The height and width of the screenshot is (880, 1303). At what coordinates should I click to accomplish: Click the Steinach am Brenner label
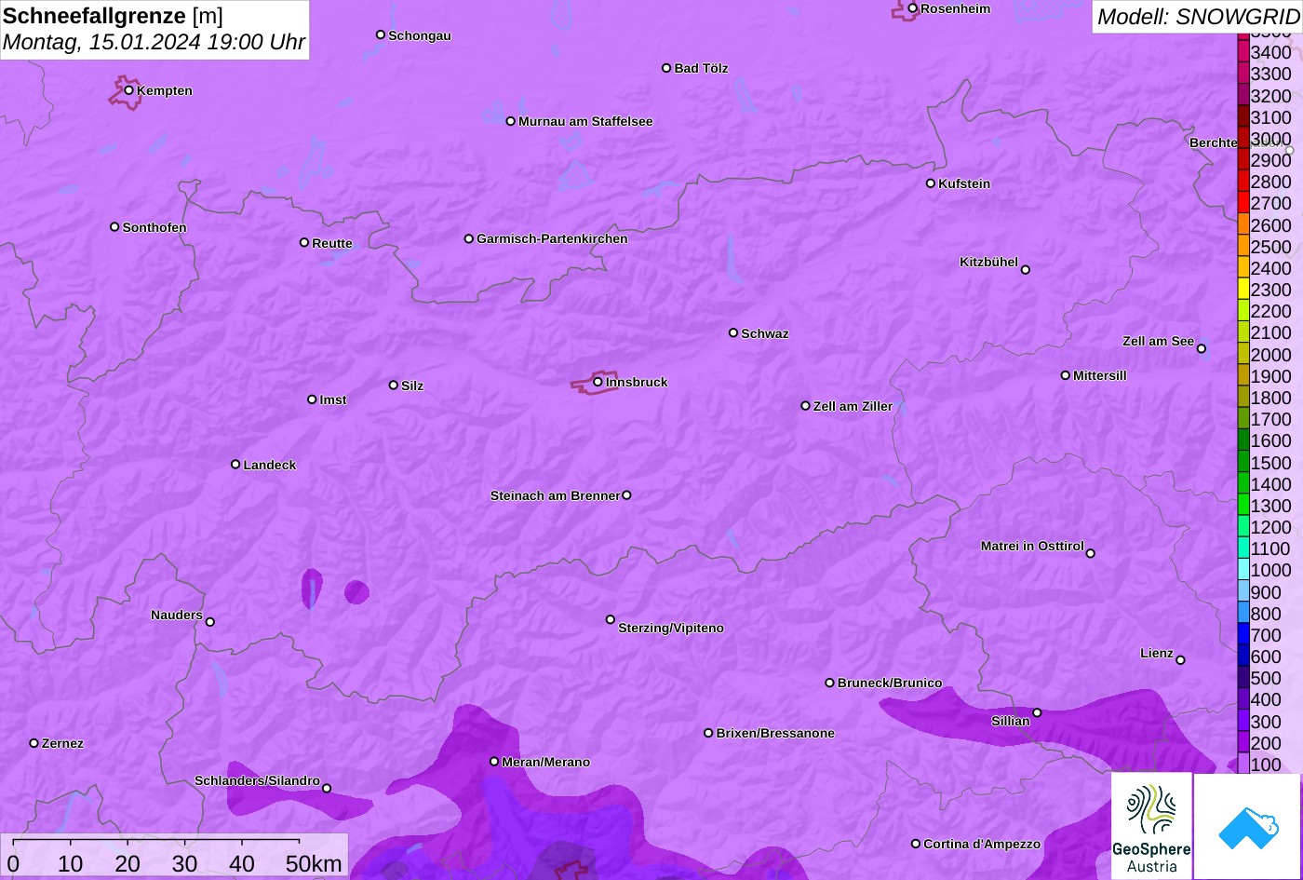[555, 495]
